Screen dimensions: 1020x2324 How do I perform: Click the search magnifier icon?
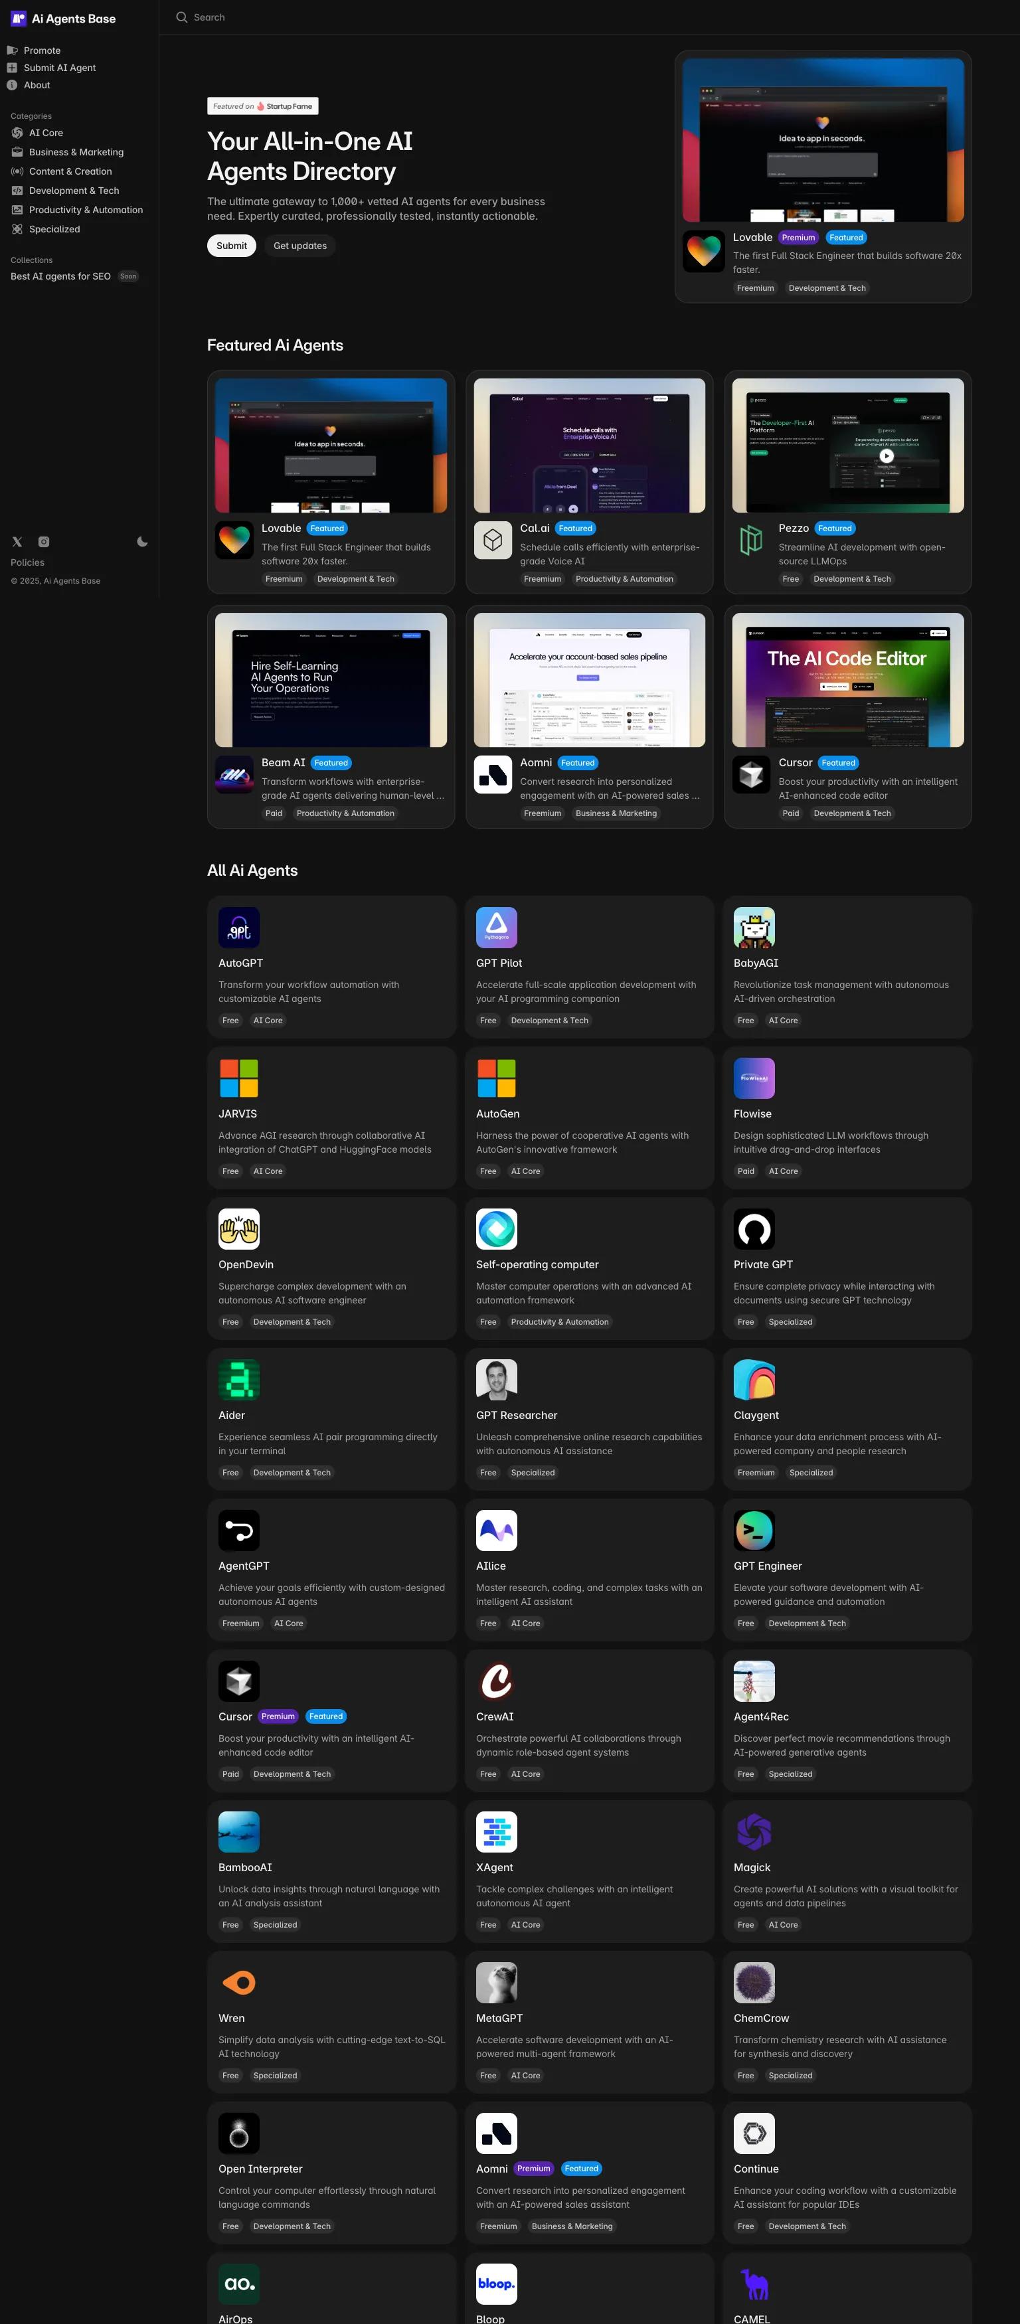[181, 17]
